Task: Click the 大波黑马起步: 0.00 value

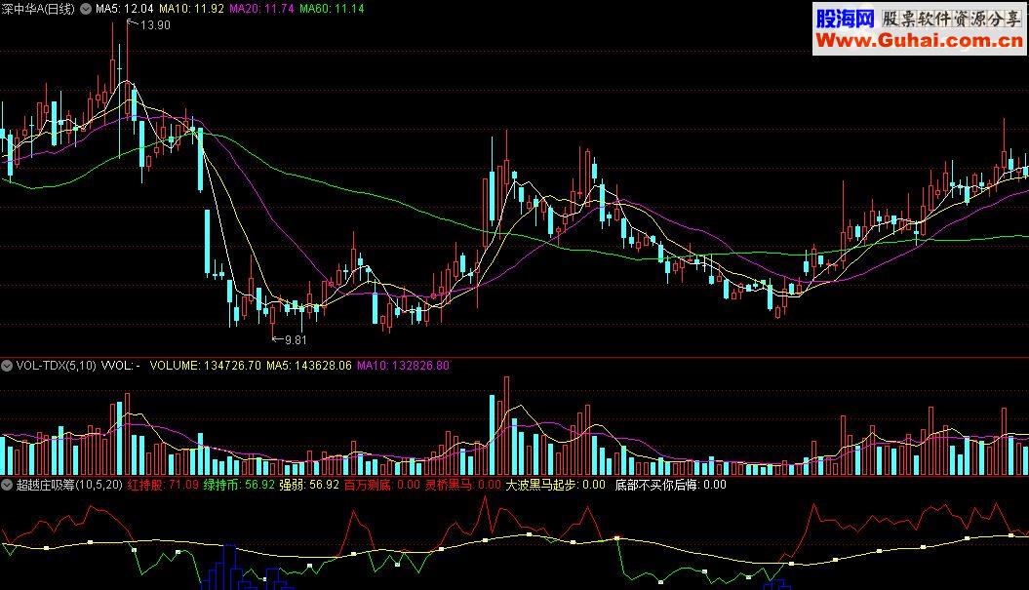Action: coord(555,485)
